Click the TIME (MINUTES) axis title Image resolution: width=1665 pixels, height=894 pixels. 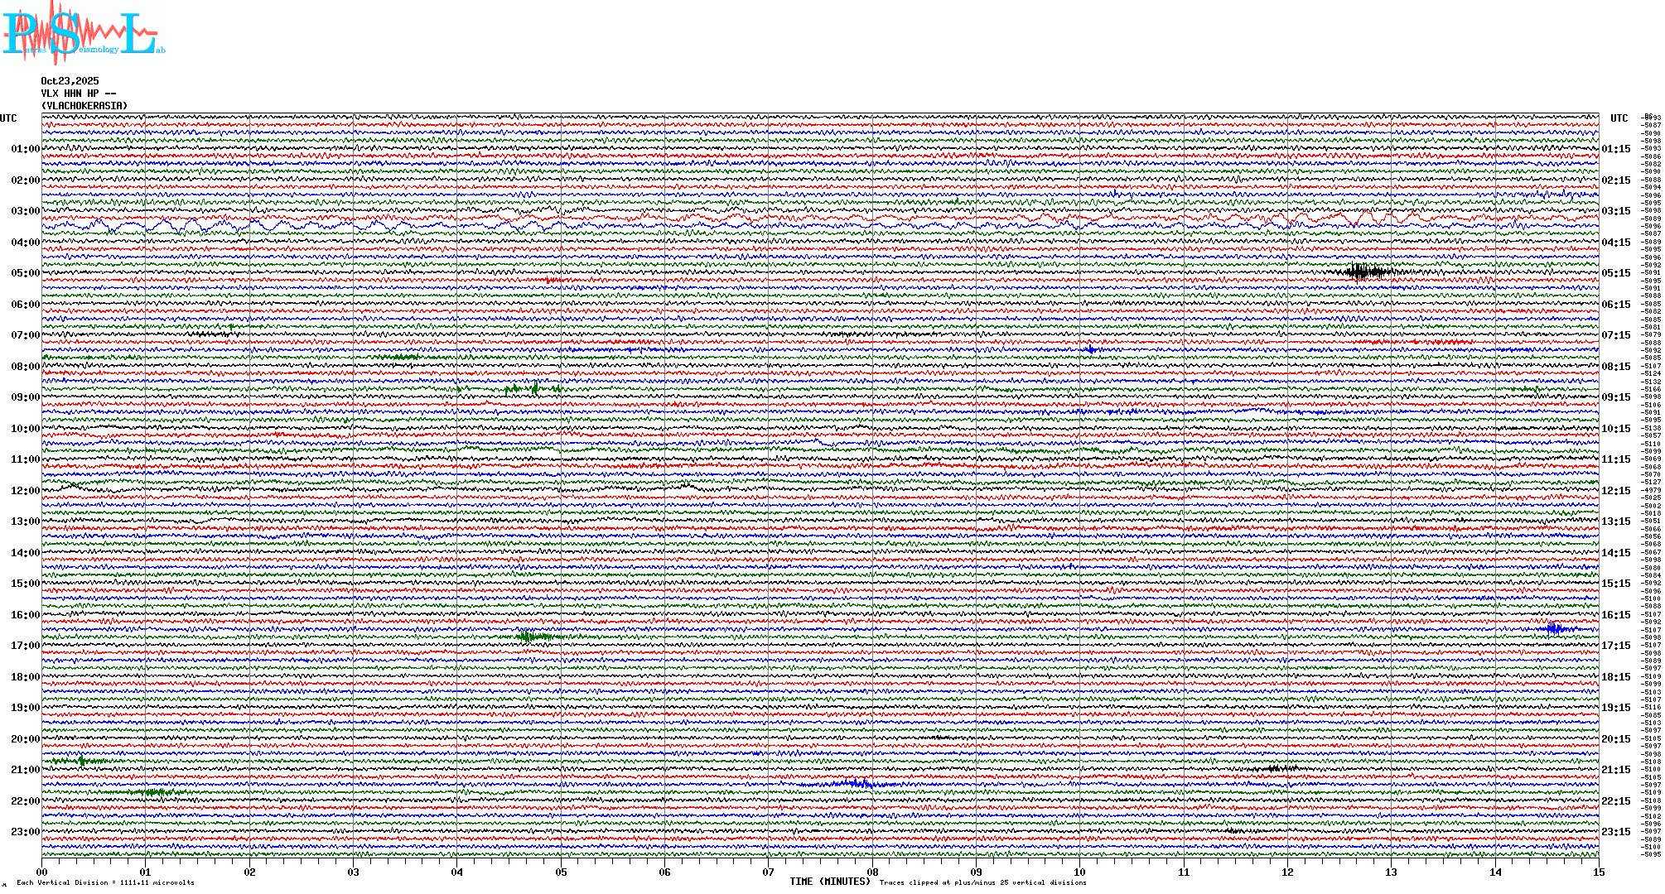pyautogui.click(x=830, y=882)
